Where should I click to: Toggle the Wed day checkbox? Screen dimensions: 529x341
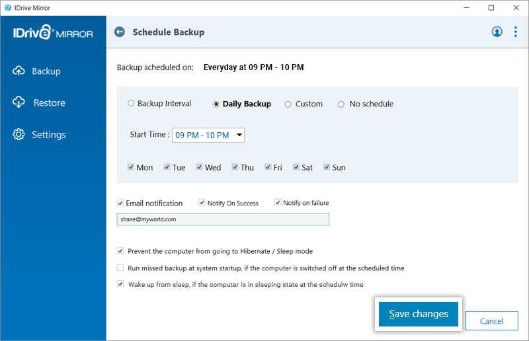pyautogui.click(x=200, y=167)
